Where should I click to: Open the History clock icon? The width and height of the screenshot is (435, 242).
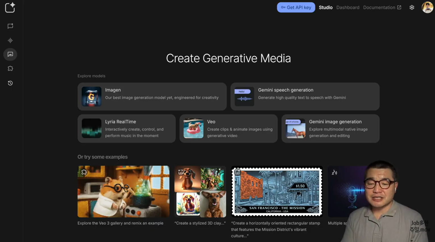click(10, 83)
